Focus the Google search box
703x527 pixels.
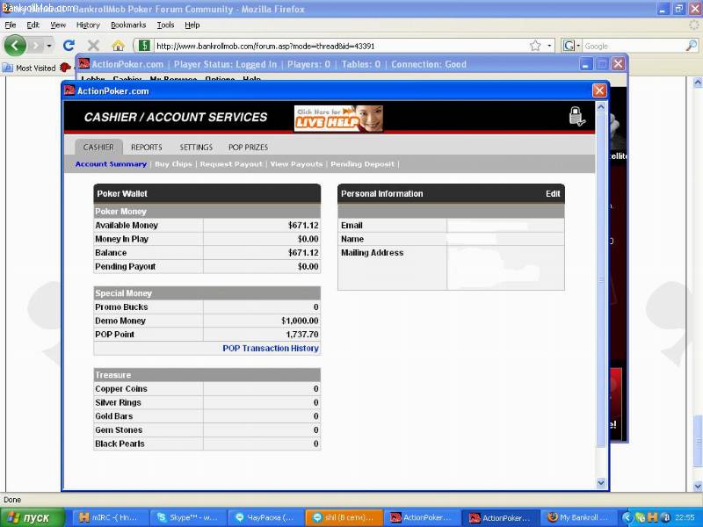634,46
